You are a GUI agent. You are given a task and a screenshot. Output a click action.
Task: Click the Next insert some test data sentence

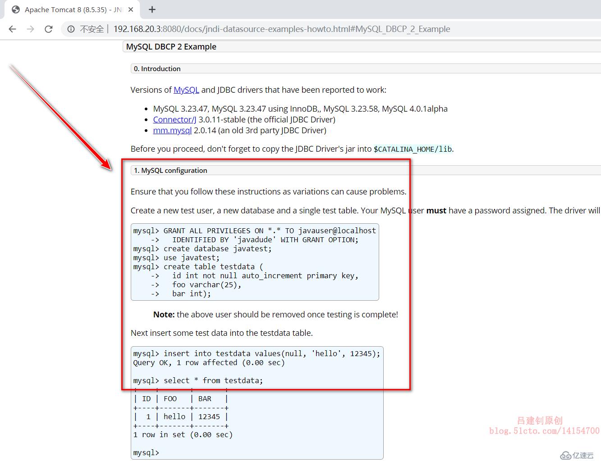pos(221,333)
